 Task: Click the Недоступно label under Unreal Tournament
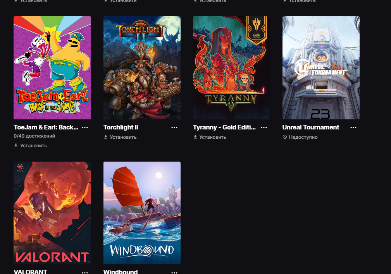(303, 137)
